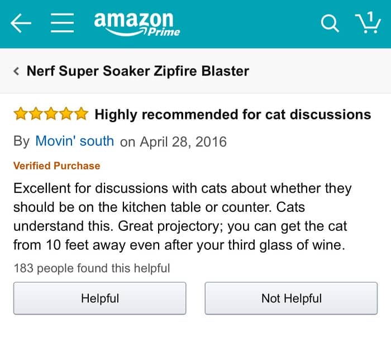Mark the review as Not Helpful

tap(291, 298)
